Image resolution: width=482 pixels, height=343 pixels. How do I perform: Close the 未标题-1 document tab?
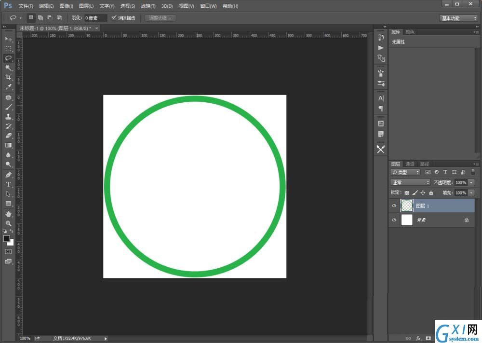pyautogui.click(x=96, y=28)
